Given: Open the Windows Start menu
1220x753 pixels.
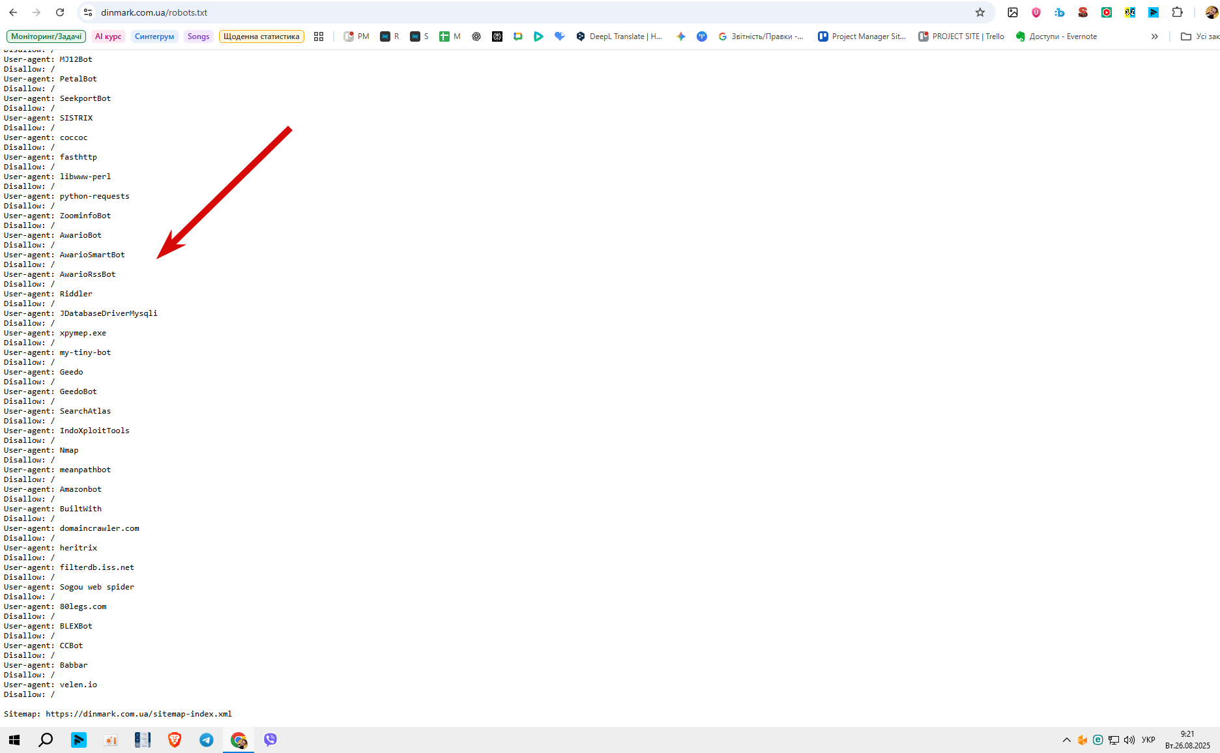Looking at the screenshot, I should click(x=14, y=740).
